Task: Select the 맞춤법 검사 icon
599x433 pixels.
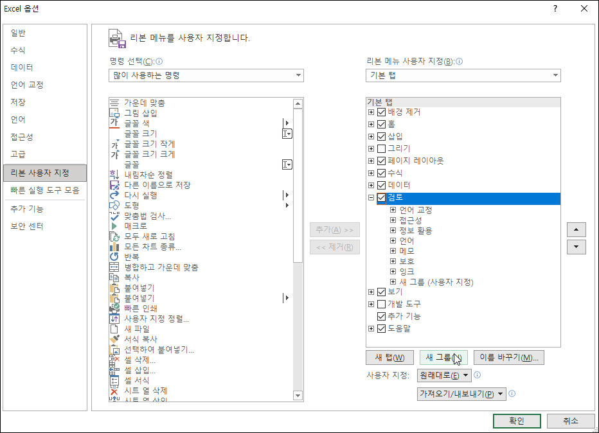Action: coord(114,216)
